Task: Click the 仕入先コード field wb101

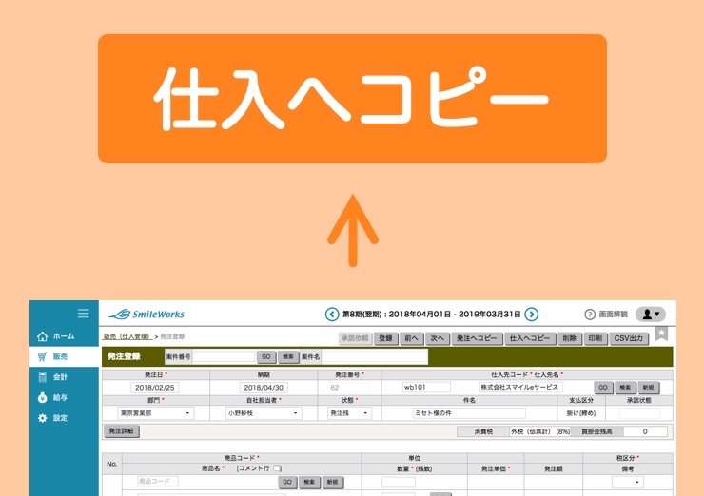Action: 426,387
